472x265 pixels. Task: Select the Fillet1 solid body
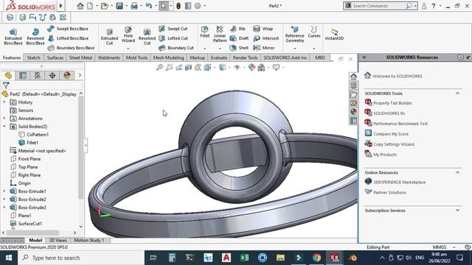[x=32, y=143]
